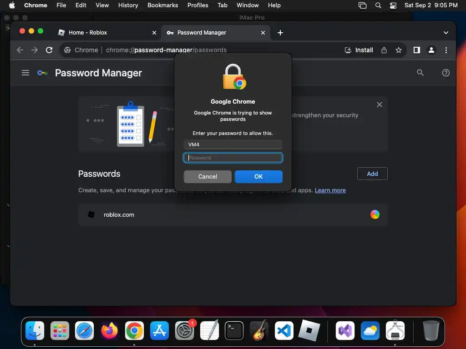The height and width of the screenshot is (349, 466).
Task: Click OK in the Google Chrome dialog
Action: tap(258, 177)
